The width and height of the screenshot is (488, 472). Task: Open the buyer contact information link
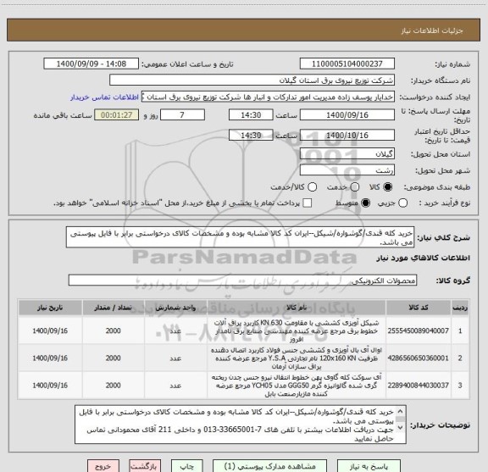[104, 97]
